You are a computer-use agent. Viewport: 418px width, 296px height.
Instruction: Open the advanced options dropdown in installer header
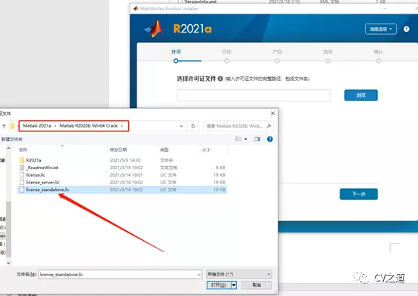[381, 29]
